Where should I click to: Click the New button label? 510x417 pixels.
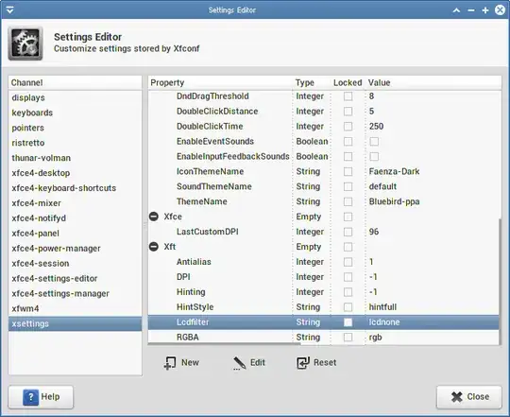[x=190, y=363]
